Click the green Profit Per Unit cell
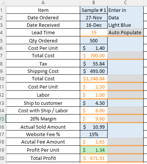Screen dimensions: 147x164 [x=94, y=150]
